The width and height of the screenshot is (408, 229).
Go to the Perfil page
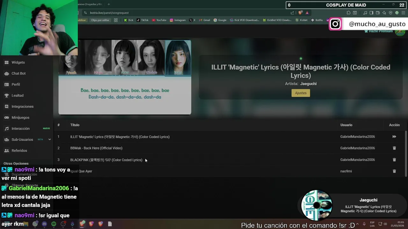pos(16,84)
